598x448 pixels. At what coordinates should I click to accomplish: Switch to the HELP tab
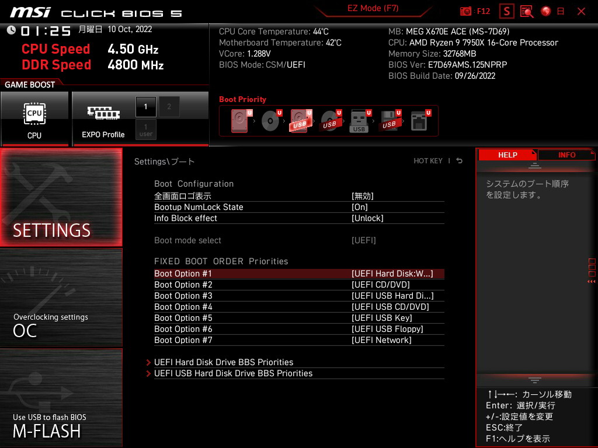click(507, 155)
